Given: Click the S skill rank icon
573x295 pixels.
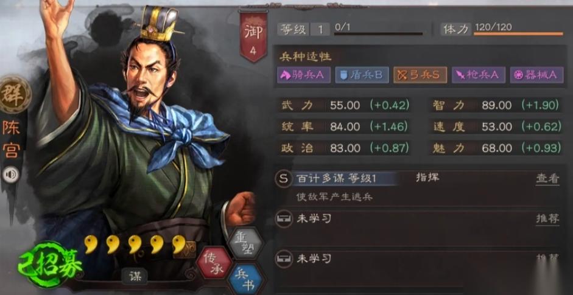Looking at the screenshot, I should pos(284,179).
